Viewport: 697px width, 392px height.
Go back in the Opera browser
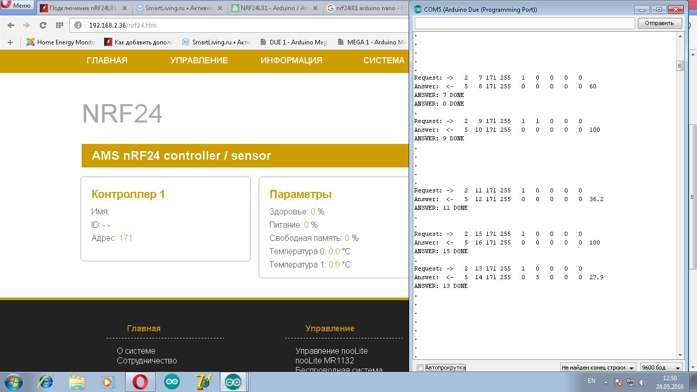pyautogui.click(x=11, y=25)
